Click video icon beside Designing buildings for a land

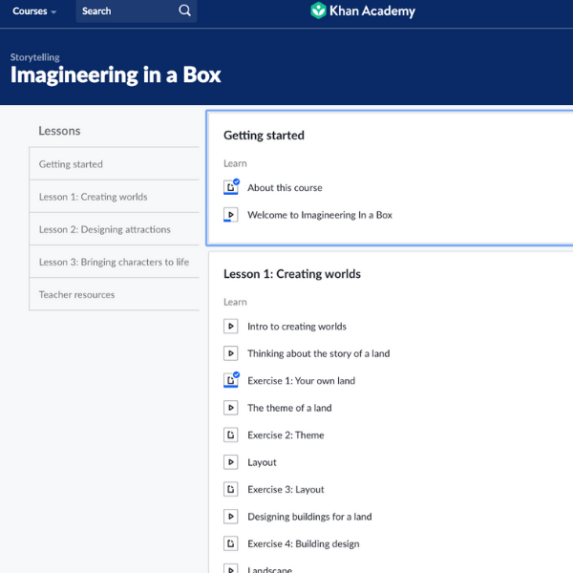tap(230, 517)
